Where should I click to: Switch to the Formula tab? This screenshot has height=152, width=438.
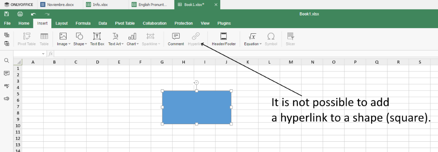83,23
